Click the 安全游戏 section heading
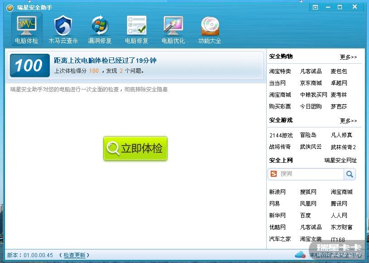The height and width of the screenshot is (263, 369). pyautogui.click(x=281, y=120)
